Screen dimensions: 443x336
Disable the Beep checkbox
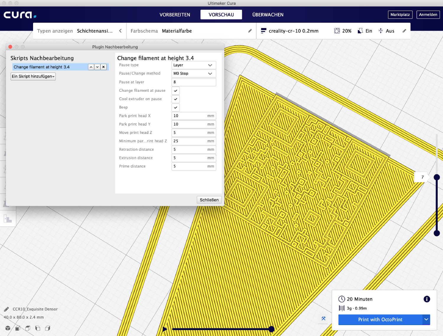pyautogui.click(x=175, y=107)
